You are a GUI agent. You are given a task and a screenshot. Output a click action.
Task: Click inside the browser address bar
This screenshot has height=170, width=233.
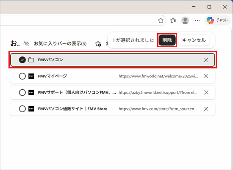pyautogui.click(x=79, y=20)
